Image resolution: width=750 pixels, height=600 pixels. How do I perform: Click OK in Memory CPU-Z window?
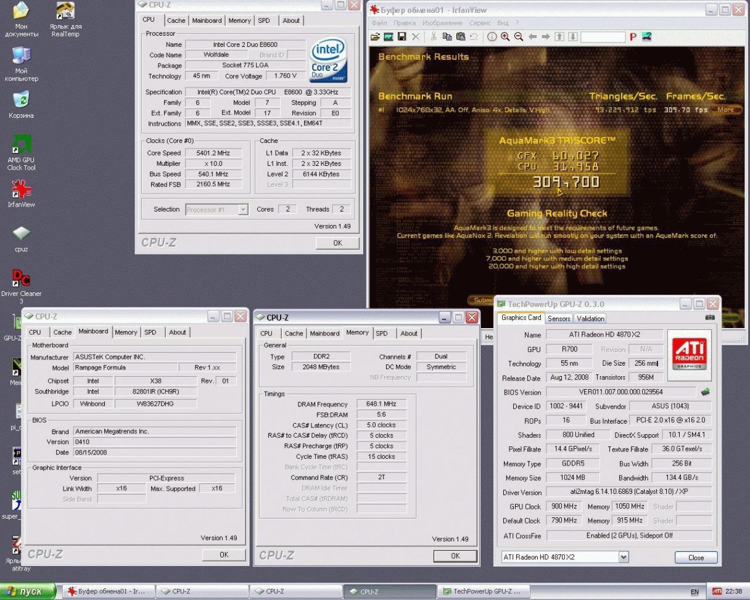(x=455, y=556)
